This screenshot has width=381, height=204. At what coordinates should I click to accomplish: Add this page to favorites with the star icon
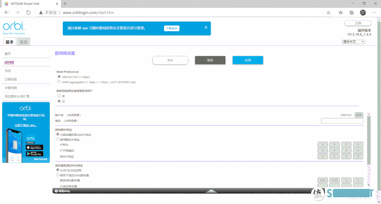point(328,13)
